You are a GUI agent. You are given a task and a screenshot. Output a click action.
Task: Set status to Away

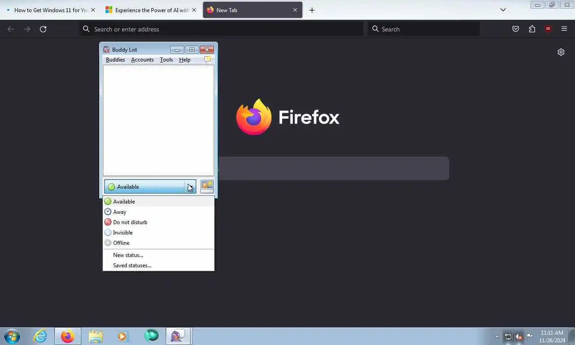pyautogui.click(x=159, y=212)
